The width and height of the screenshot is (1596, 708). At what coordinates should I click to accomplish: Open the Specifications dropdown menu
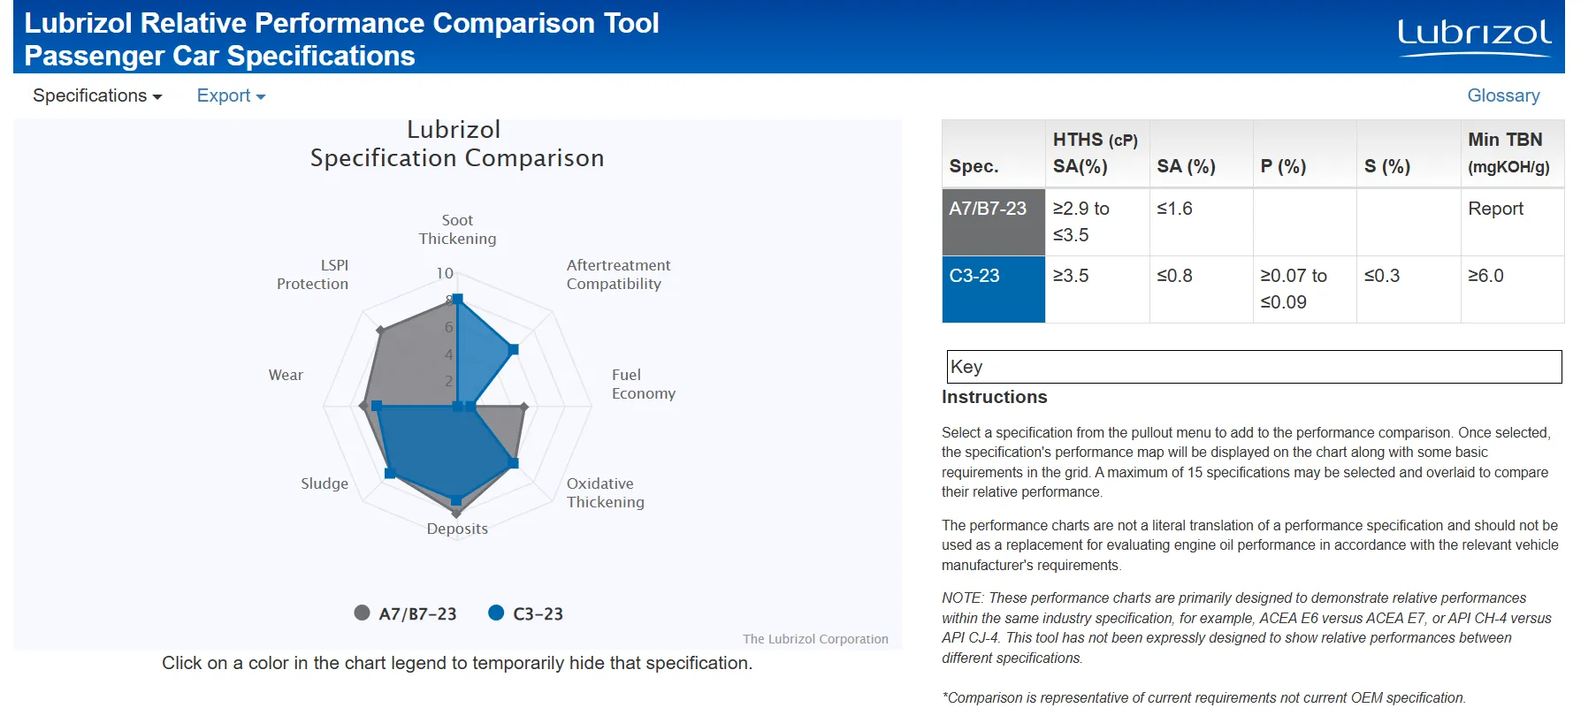point(97,95)
